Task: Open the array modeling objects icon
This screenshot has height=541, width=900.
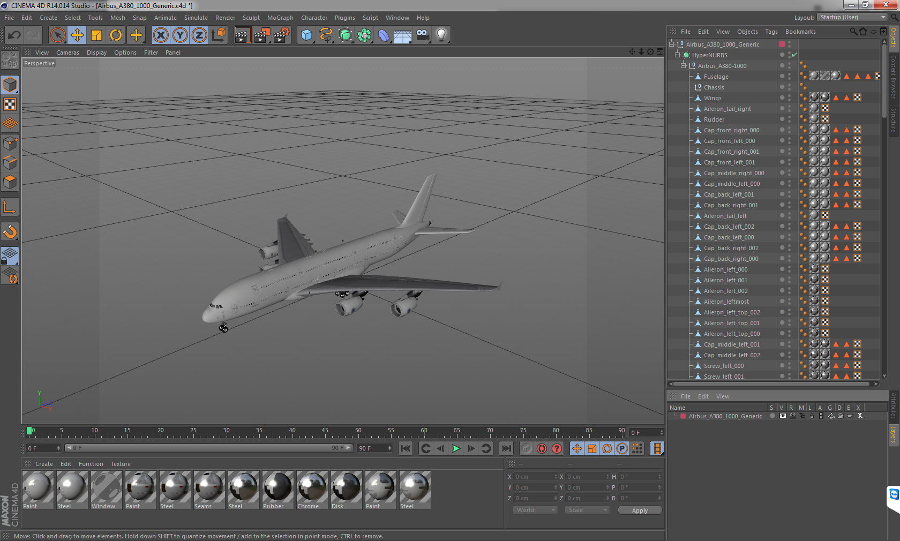Action: [x=364, y=35]
